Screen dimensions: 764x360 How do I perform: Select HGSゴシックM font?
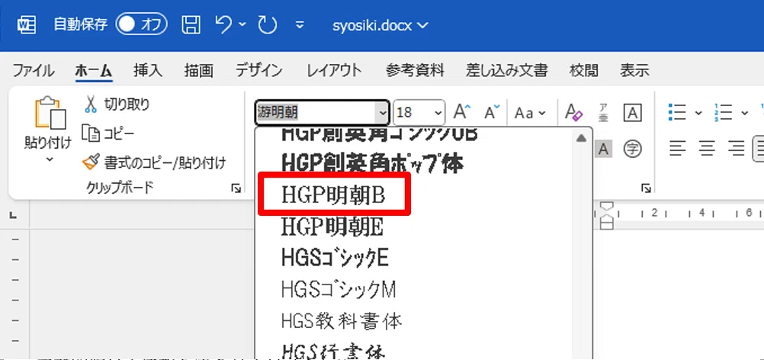click(339, 291)
